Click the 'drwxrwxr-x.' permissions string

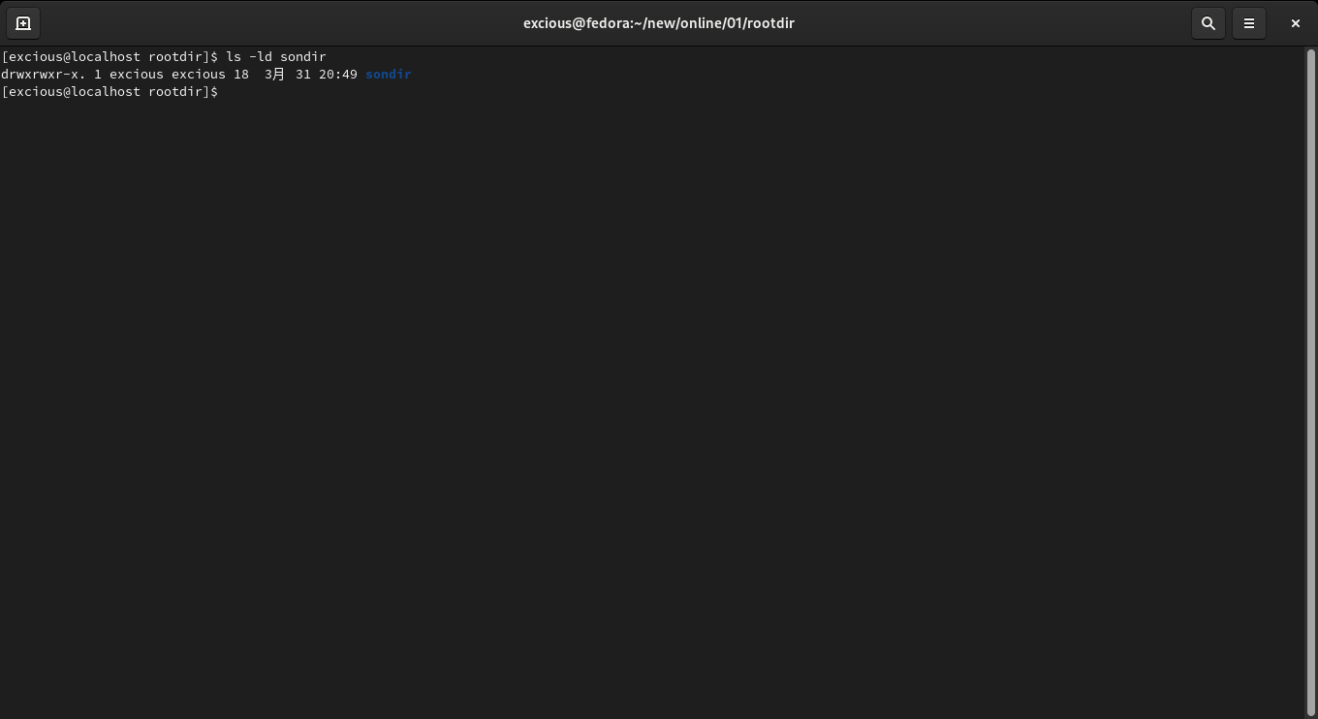[44, 75]
